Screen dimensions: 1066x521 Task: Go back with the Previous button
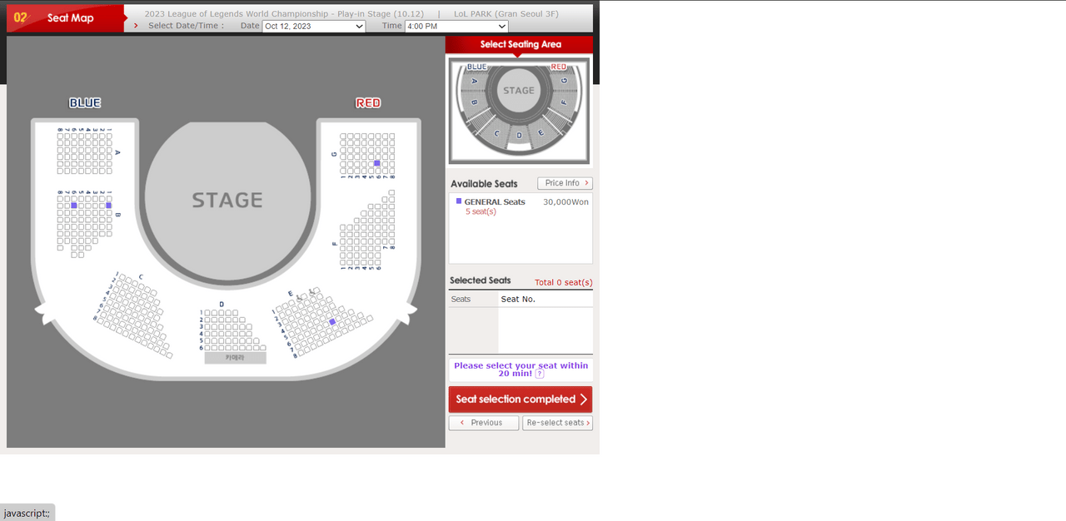pos(483,423)
